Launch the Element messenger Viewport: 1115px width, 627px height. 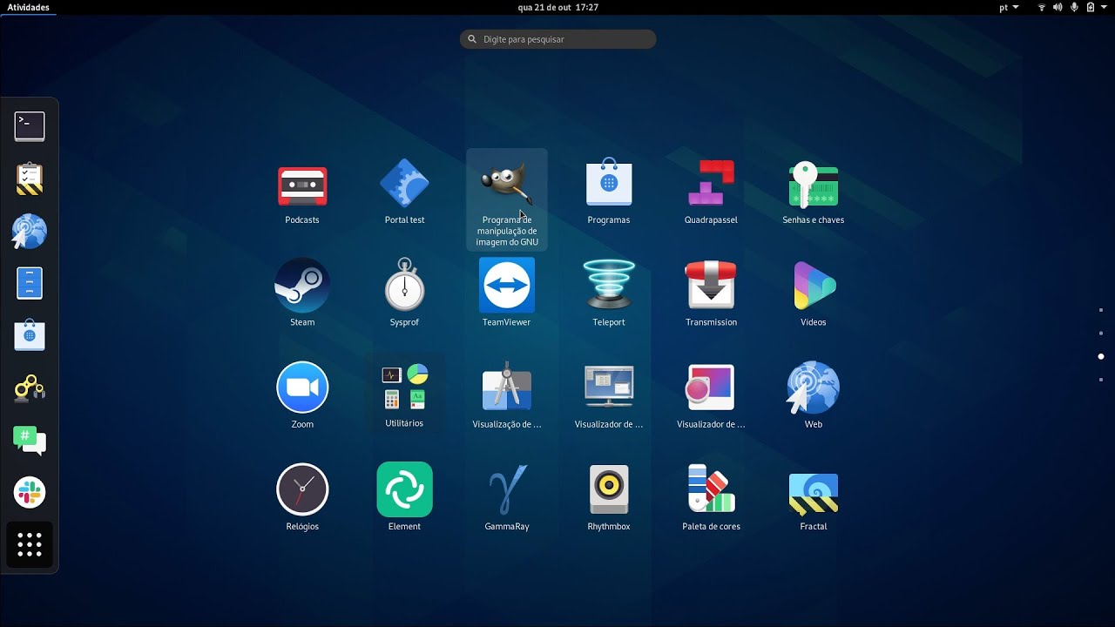point(404,498)
